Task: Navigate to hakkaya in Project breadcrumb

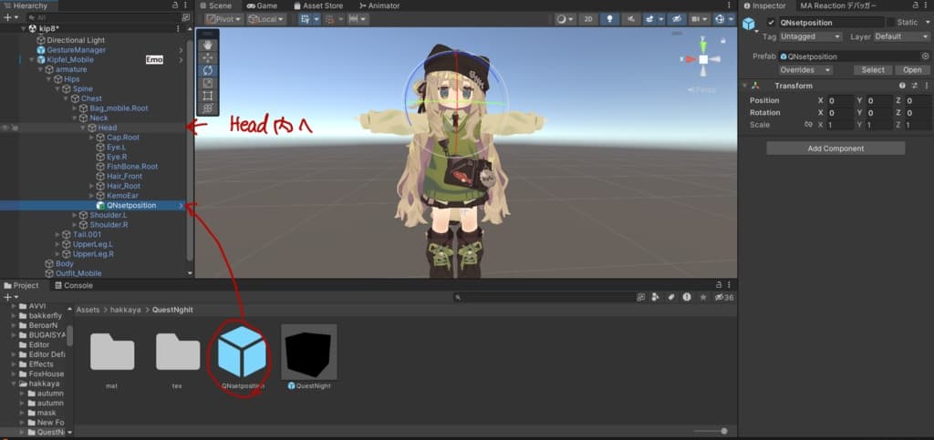Action: [126, 310]
